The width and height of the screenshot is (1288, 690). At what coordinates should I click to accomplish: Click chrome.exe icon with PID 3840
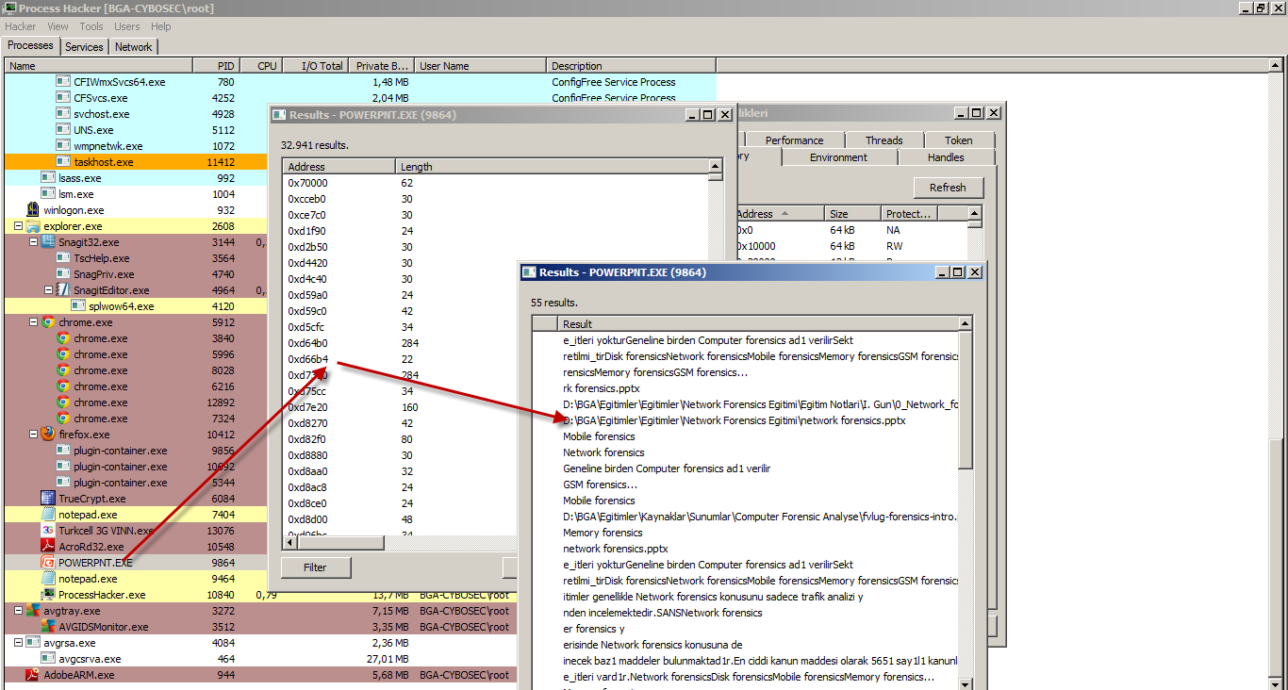tap(63, 338)
